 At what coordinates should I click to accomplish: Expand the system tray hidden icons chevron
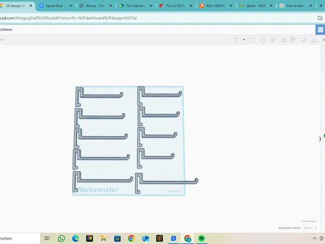314,238
